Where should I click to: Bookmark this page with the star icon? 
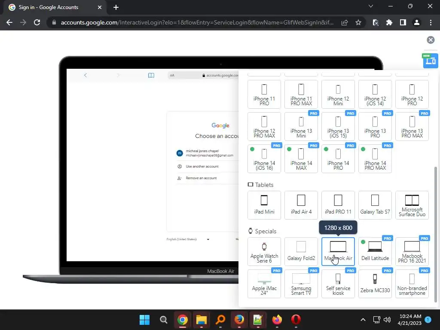358,22
